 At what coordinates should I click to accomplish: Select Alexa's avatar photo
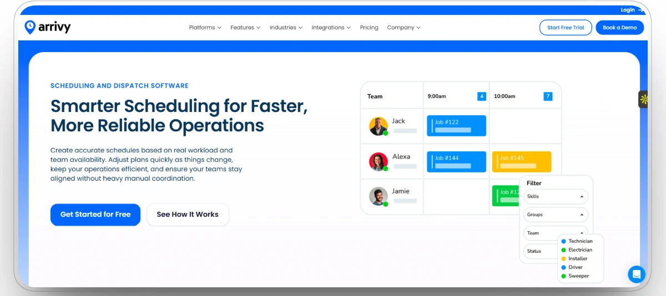click(x=379, y=161)
